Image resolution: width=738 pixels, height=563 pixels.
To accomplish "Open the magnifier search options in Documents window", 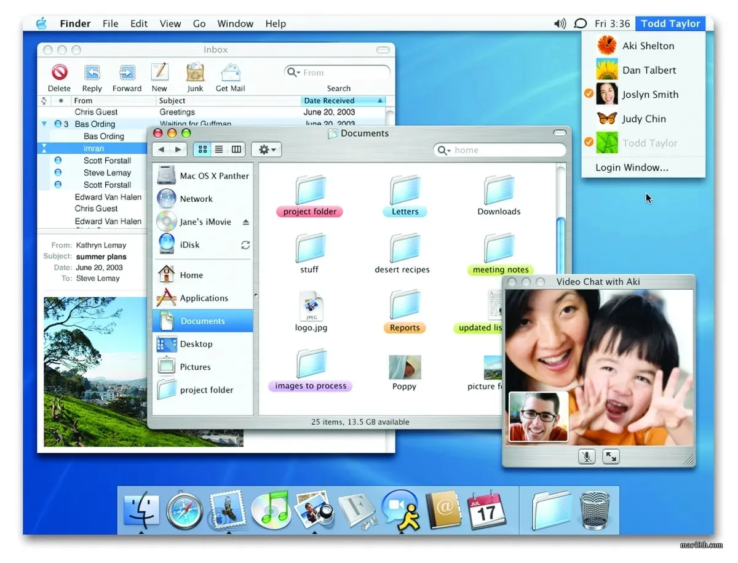I will (x=446, y=150).
